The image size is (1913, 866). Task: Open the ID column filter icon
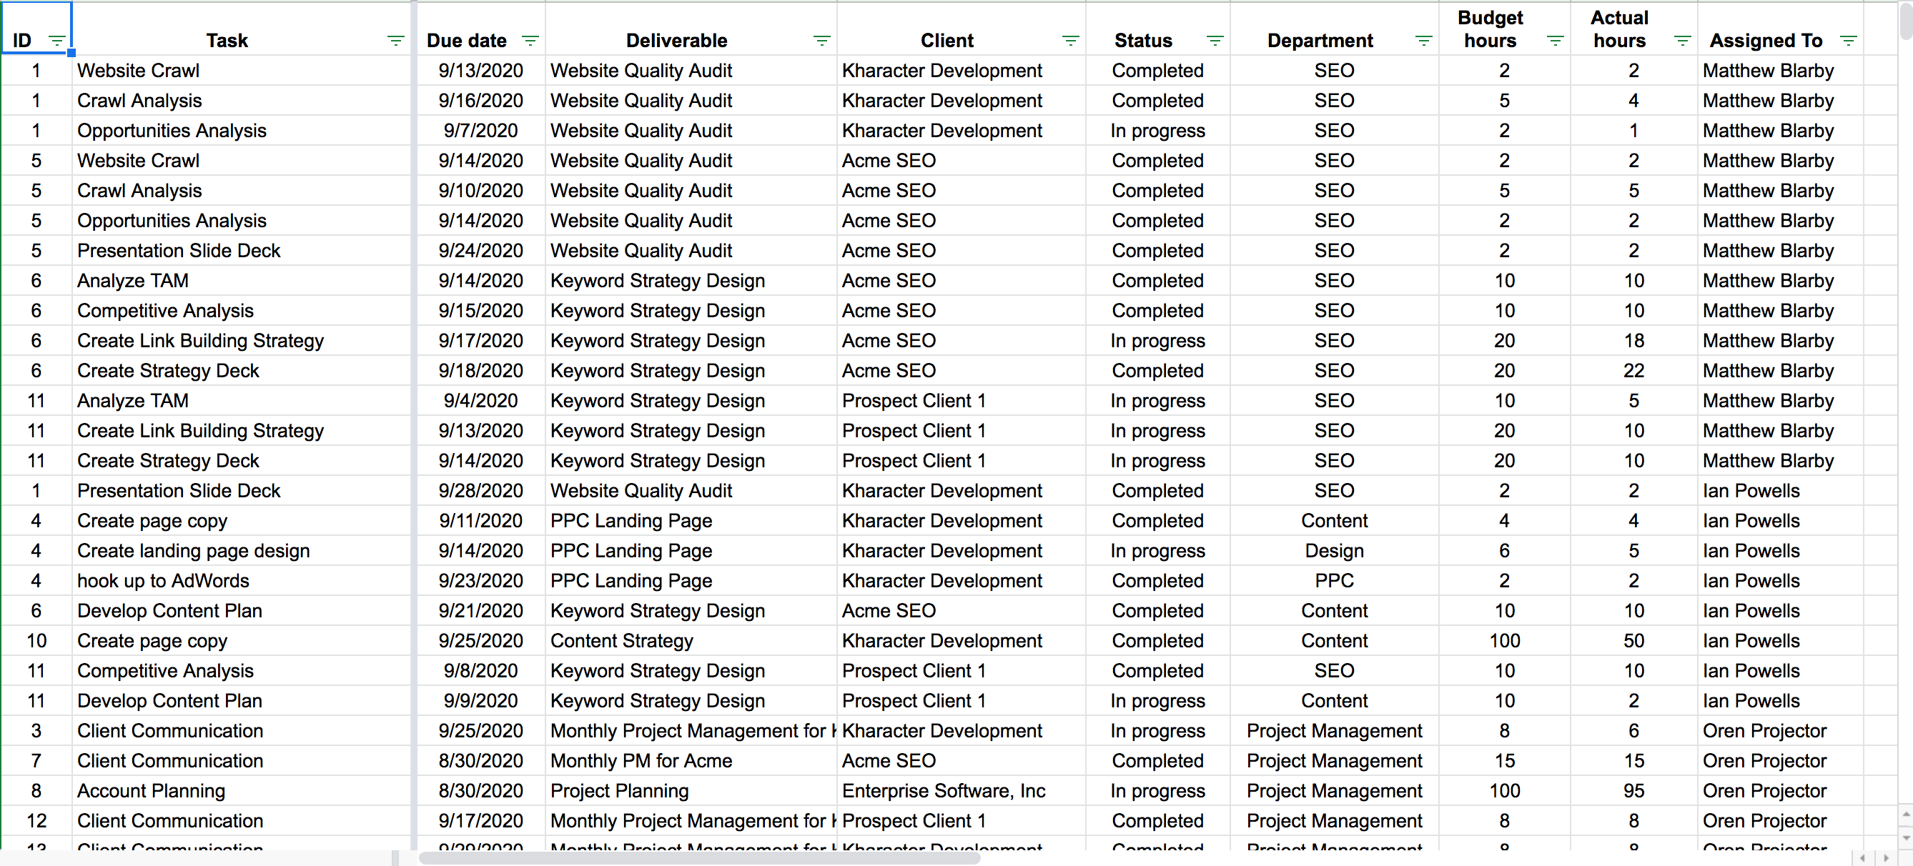pyautogui.click(x=56, y=41)
